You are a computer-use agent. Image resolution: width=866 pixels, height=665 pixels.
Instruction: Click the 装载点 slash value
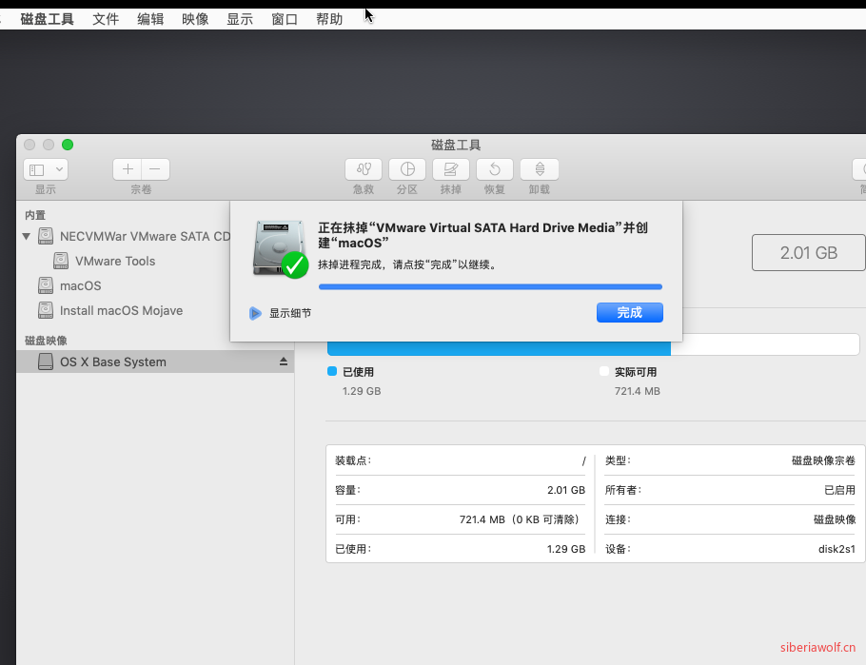point(583,460)
